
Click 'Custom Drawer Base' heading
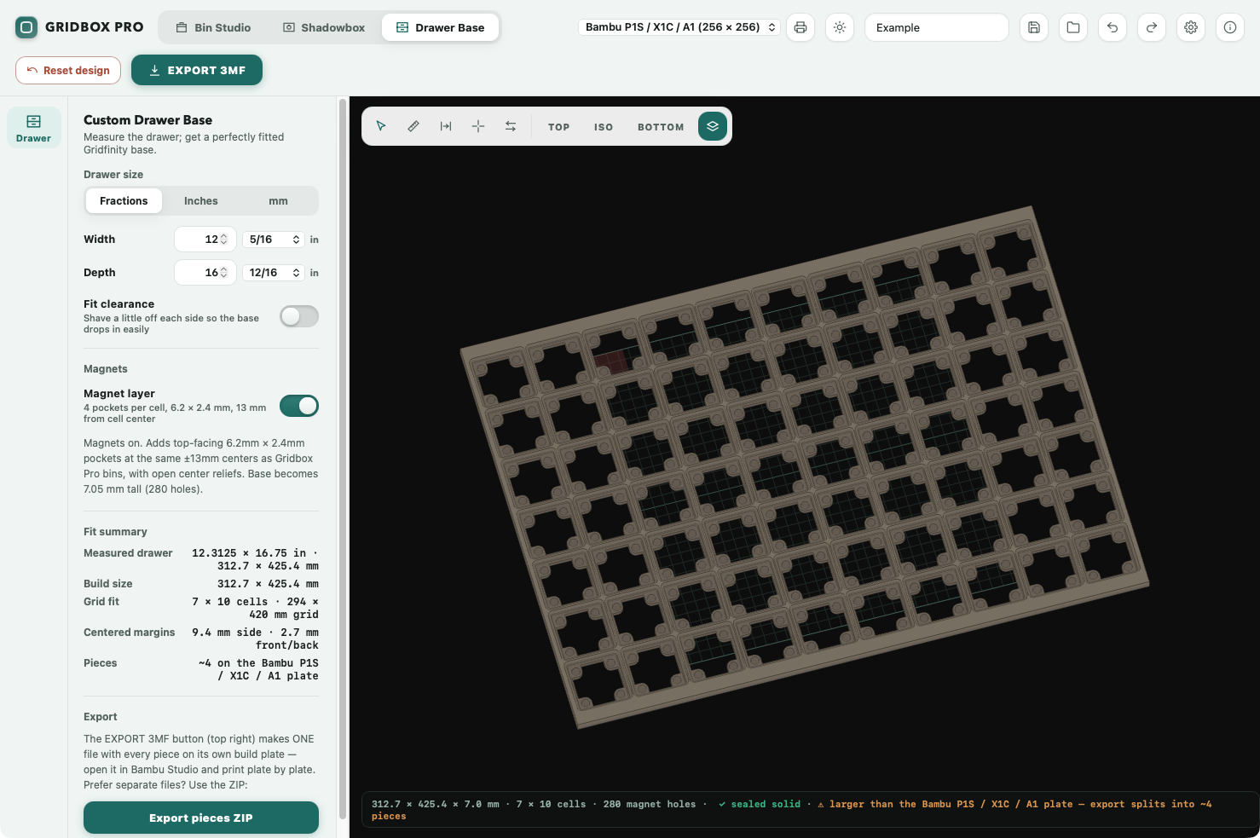[x=147, y=120]
